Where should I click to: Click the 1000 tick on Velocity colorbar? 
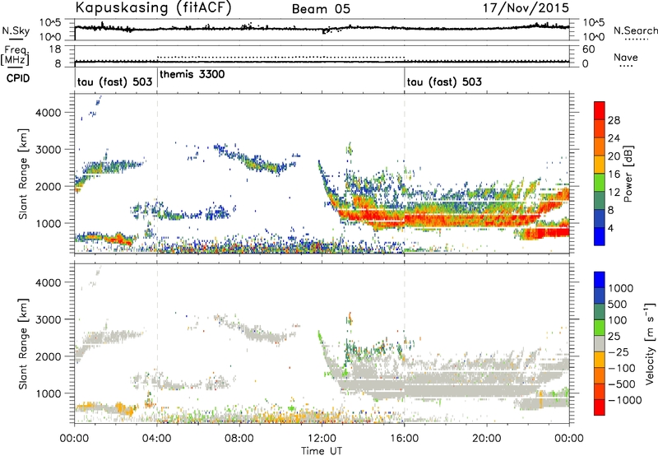click(x=620, y=288)
